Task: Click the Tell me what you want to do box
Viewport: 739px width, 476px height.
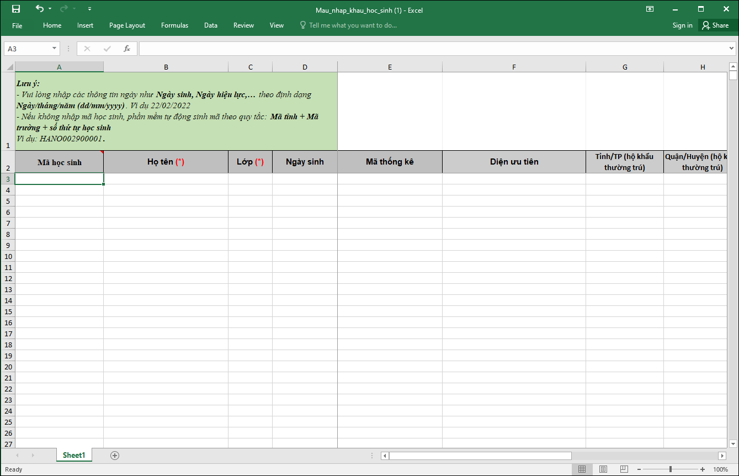Action: [x=348, y=25]
